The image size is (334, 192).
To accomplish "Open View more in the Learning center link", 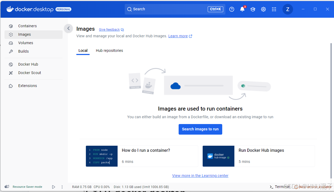I will coord(200,176).
